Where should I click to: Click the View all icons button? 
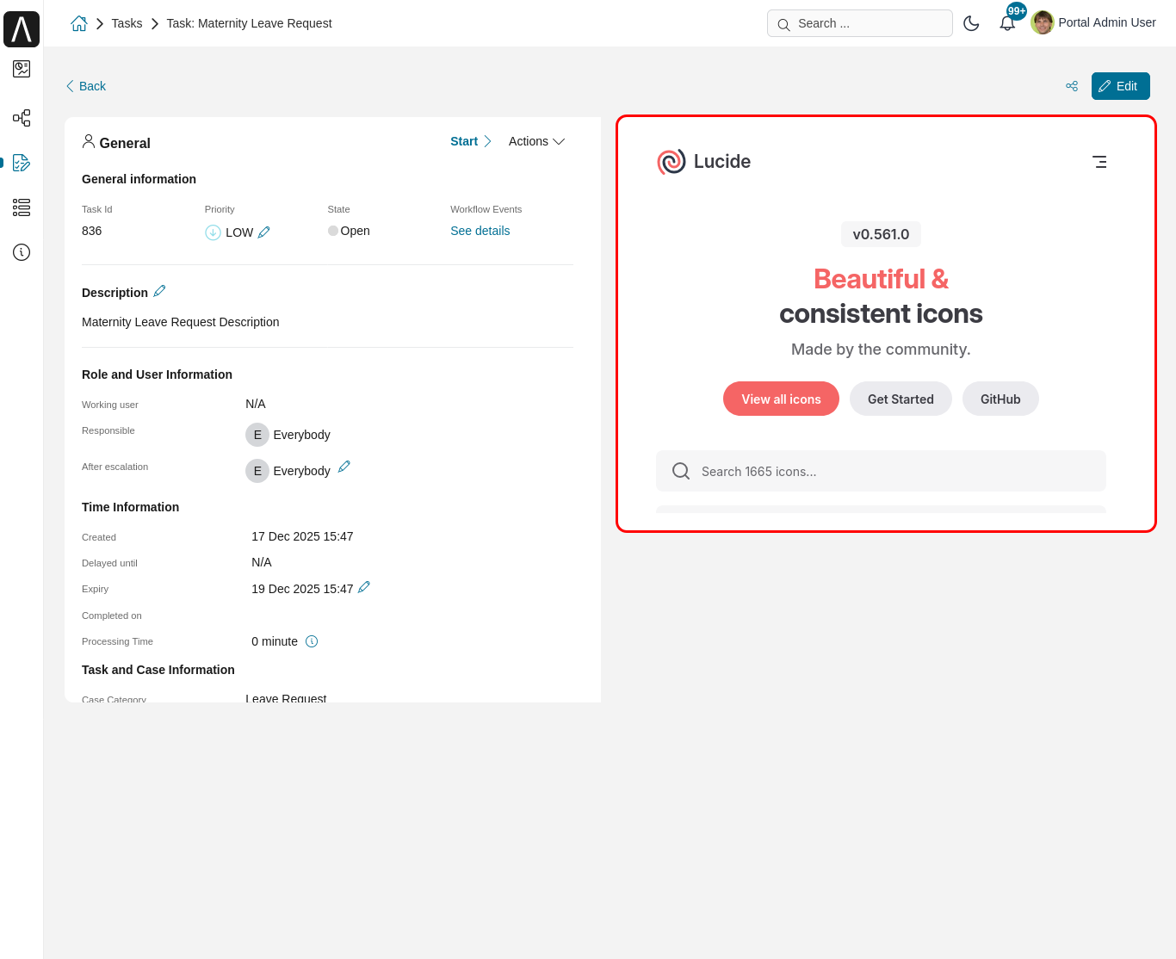pos(781,399)
